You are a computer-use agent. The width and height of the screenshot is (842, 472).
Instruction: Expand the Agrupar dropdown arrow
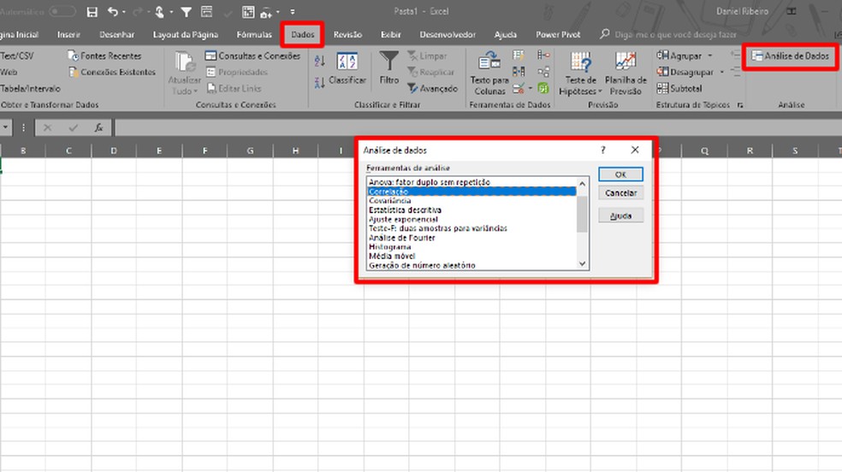[710, 56]
